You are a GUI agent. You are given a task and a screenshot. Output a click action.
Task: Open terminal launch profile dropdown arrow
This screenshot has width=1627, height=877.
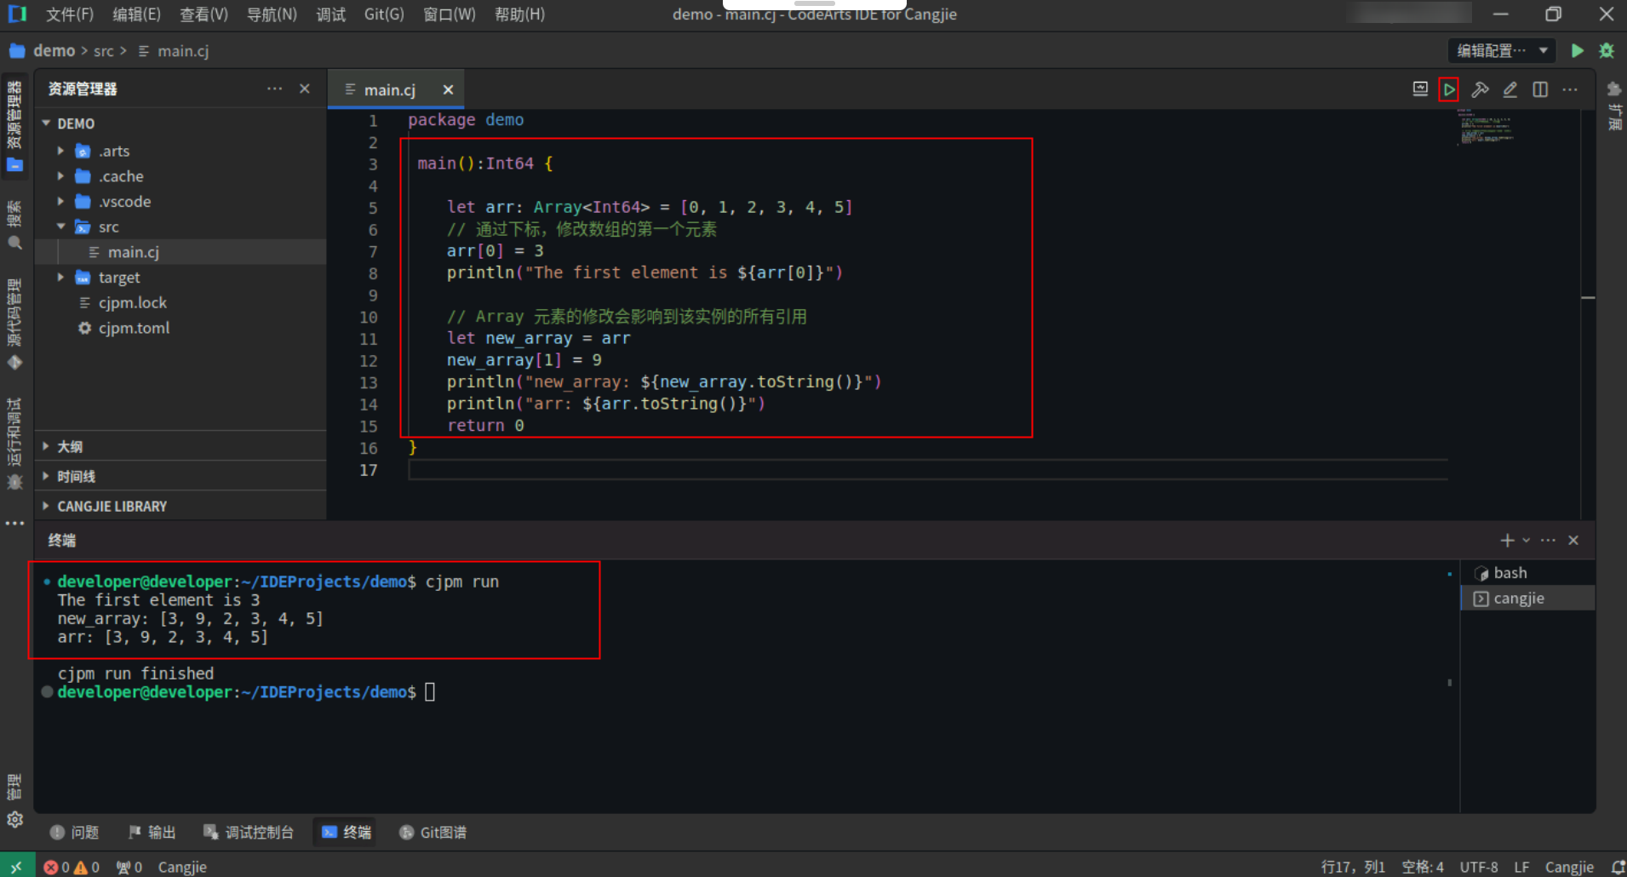pos(1527,541)
